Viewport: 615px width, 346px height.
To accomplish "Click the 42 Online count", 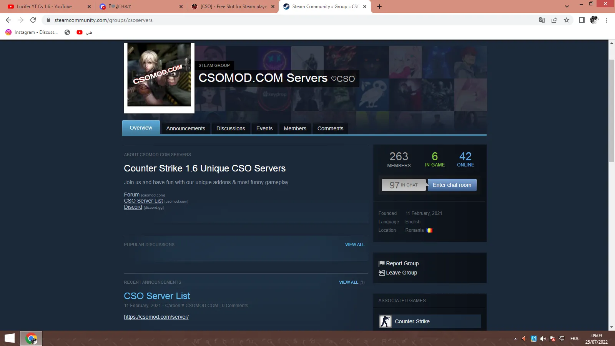I will coord(465,159).
